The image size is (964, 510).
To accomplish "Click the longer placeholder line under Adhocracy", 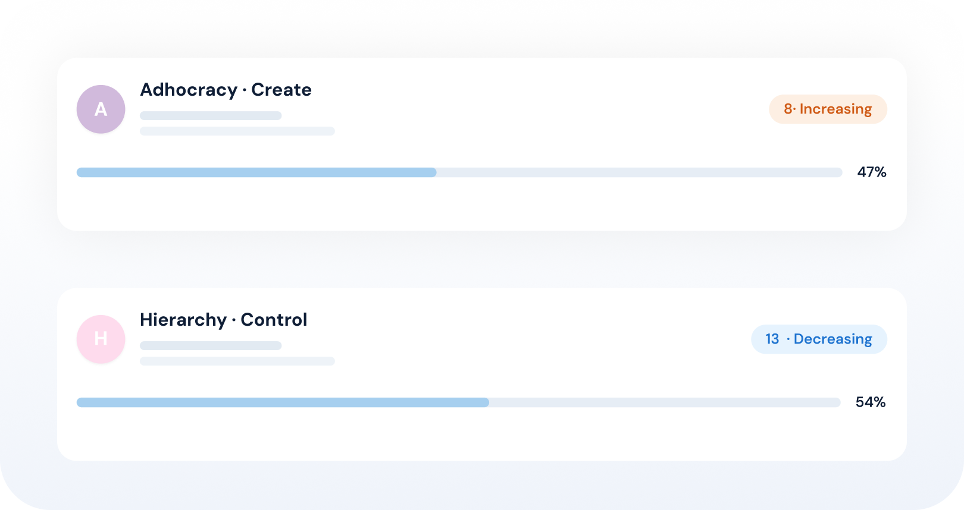I will click(x=237, y=131).
